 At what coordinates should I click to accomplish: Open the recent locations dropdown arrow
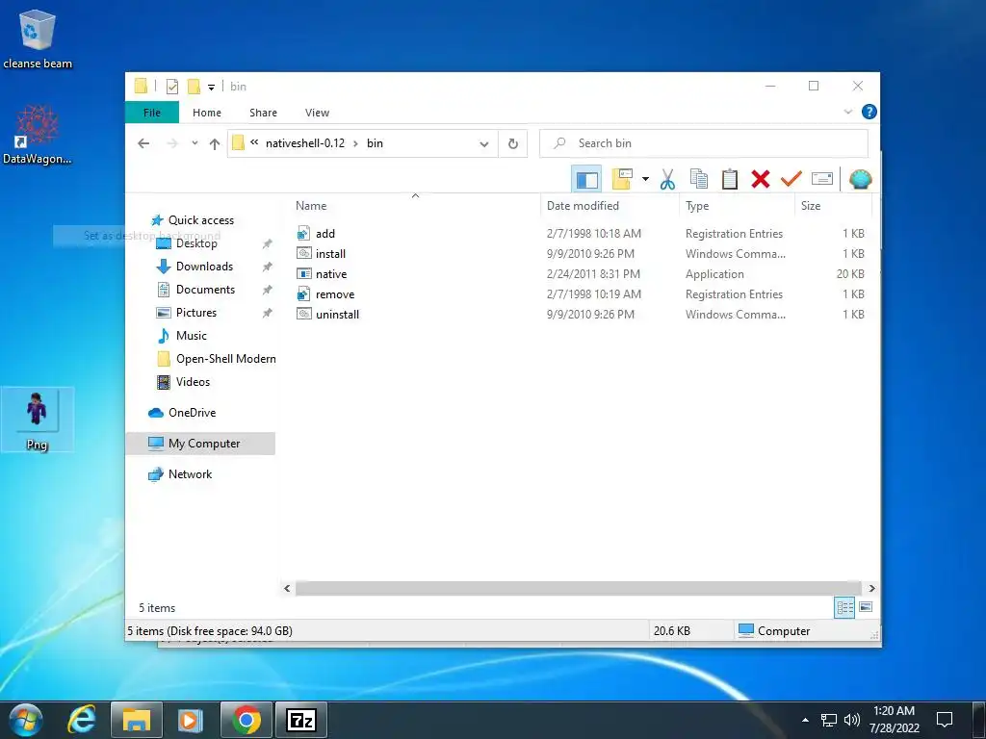coord(195,143)
